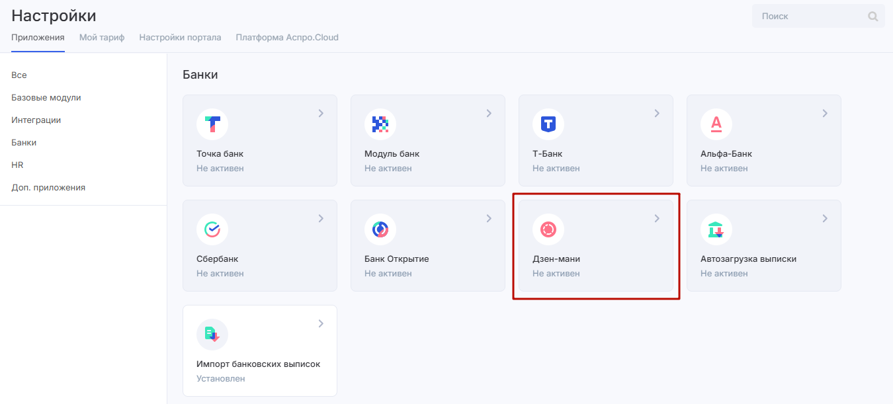Open the Банк Открытие title text

(x=397, y=259)
